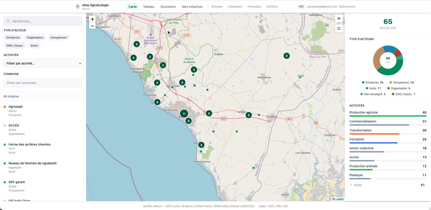This screenshot has width=431, height=210.
Task: Expand the Autre activities row
Action: click(388, 185)
